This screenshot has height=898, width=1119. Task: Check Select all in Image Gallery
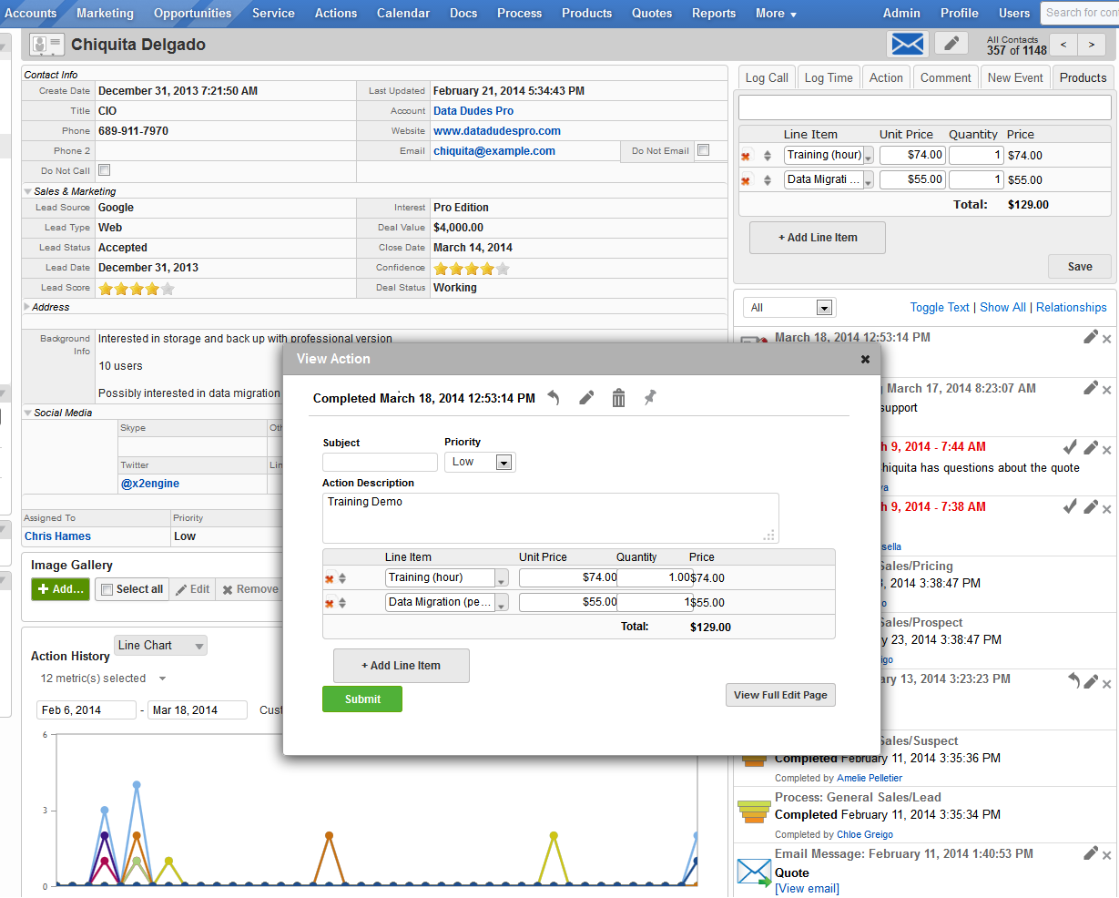pyautogui.click(x=107, y=589)
